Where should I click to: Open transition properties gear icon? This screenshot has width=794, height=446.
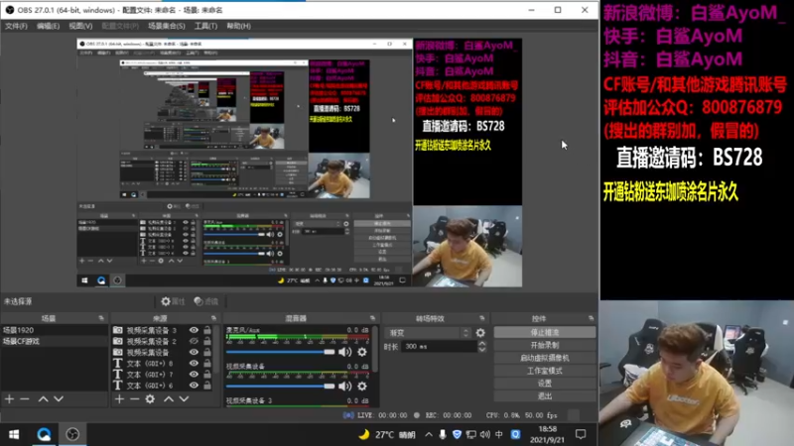point(480,333)
